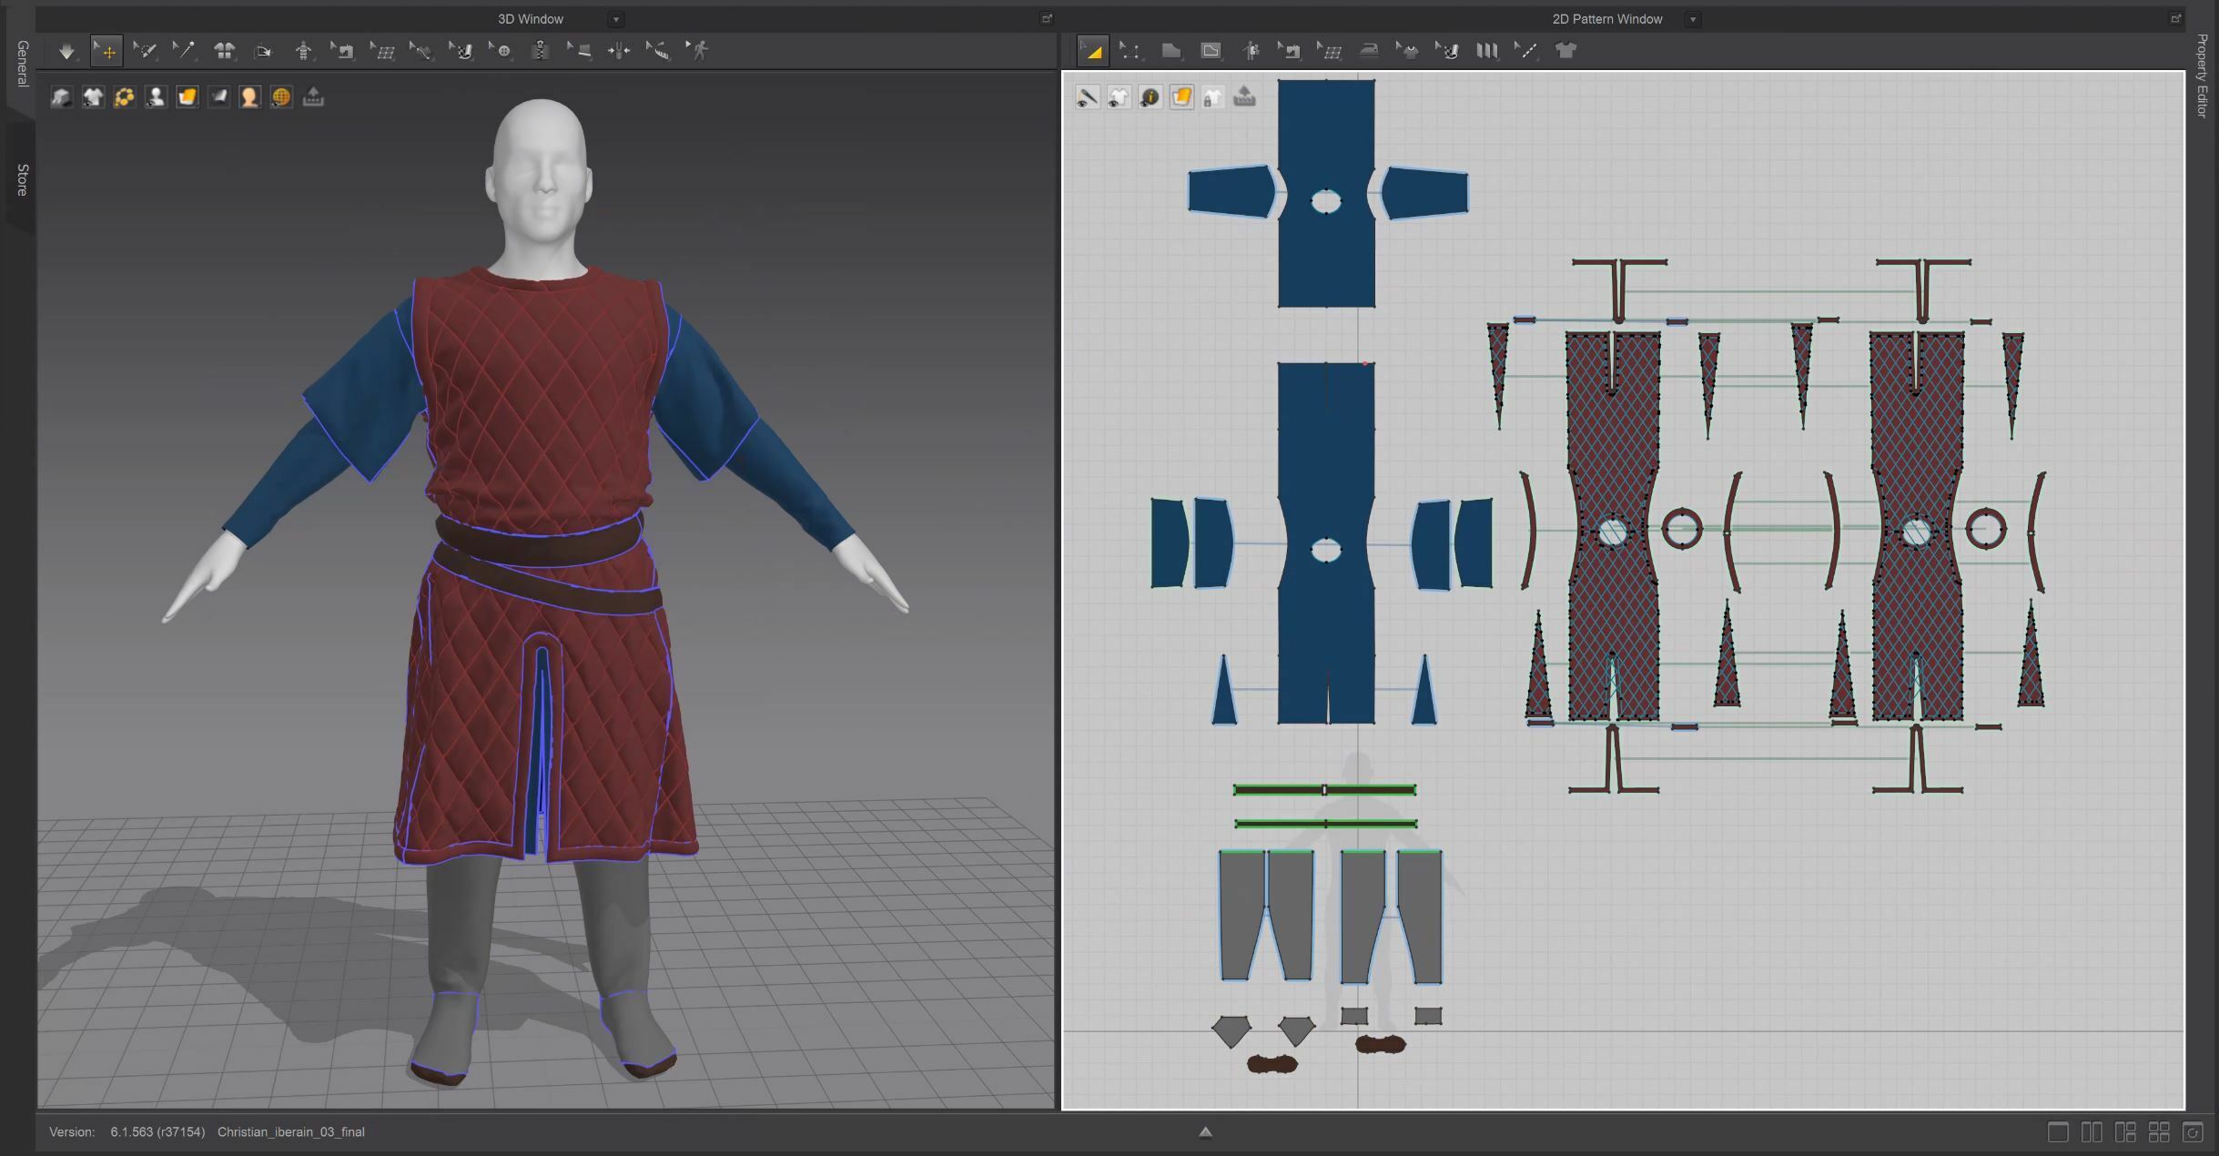This screenshot has height=1156, width=2219.
Task: Click the Tack on Avatar tool
Action: pos(619,51)
